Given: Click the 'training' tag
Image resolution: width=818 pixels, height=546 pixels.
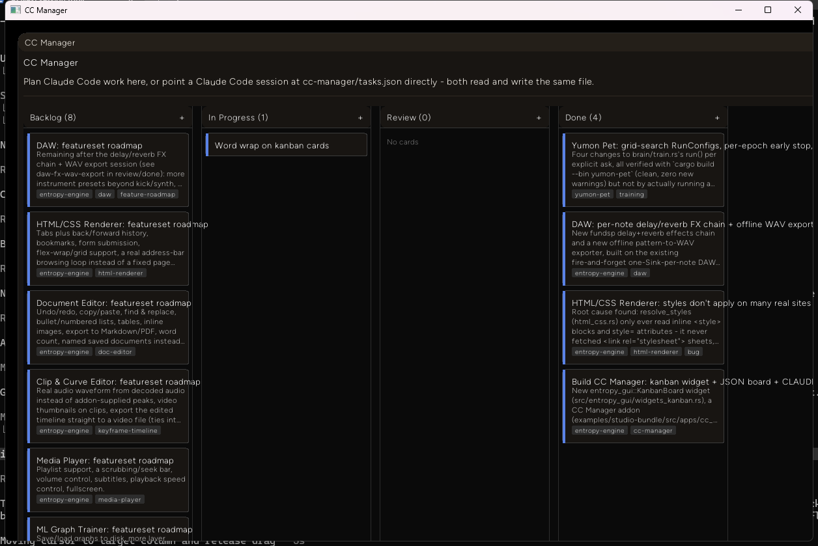Looking at the screenshot, I should coord(632,195).
